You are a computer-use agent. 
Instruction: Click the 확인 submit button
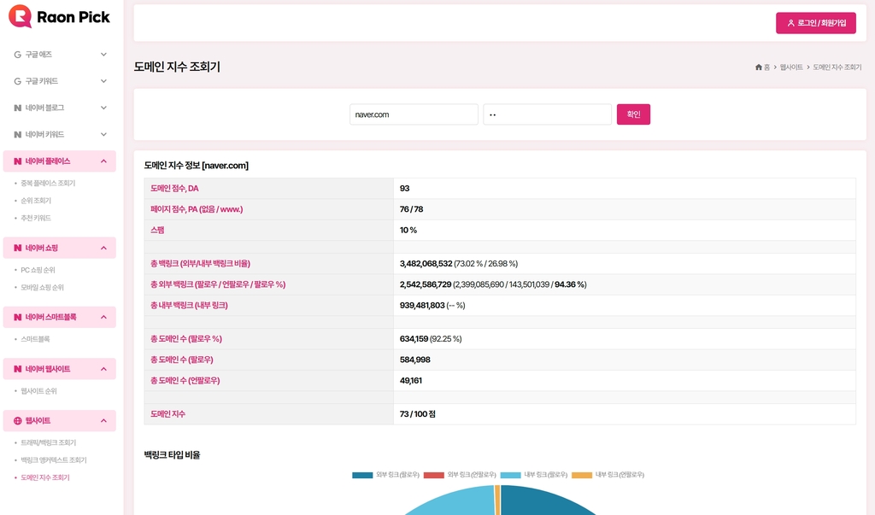click(x=633, y=114)
